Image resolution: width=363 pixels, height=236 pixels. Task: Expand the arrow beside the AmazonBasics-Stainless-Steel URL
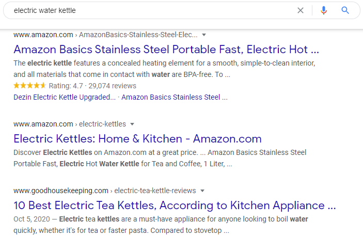(204, 35)
